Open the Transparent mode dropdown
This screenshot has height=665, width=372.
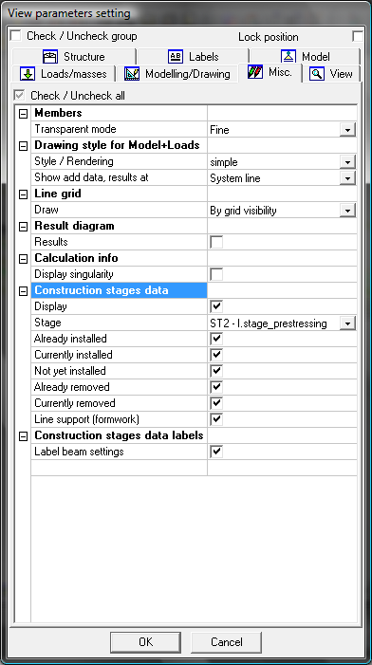347,130
